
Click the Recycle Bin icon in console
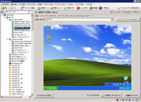[126, 78]
